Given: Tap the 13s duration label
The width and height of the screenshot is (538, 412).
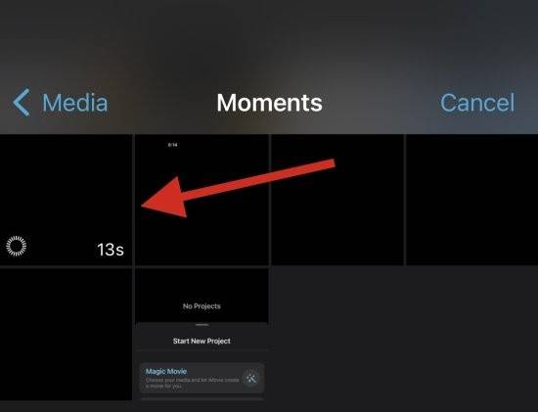Looking at the screenshot, I should pos(111,250).
